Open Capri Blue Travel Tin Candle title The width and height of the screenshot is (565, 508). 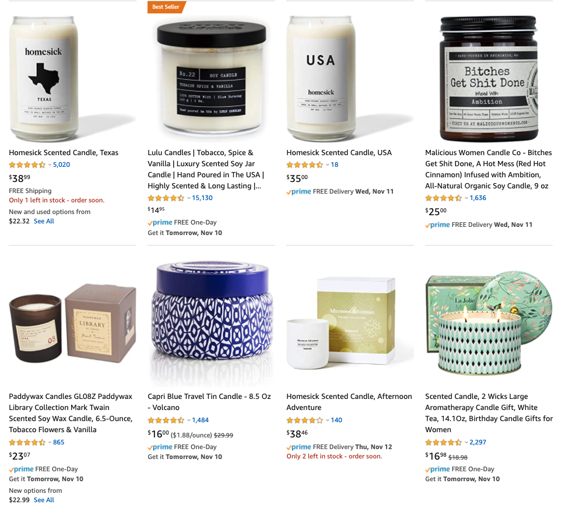coord(209,402)
